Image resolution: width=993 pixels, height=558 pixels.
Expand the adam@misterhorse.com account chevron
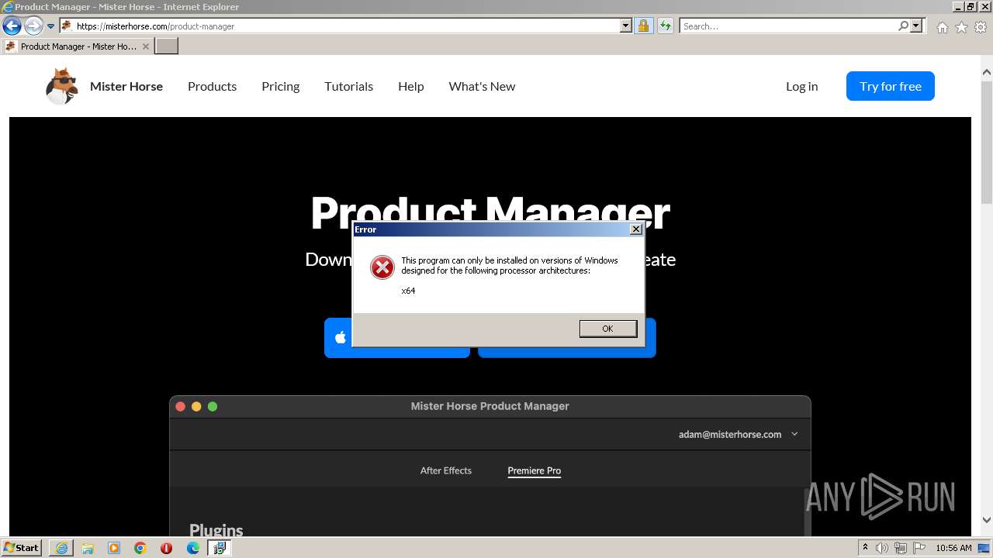point(794,434)
